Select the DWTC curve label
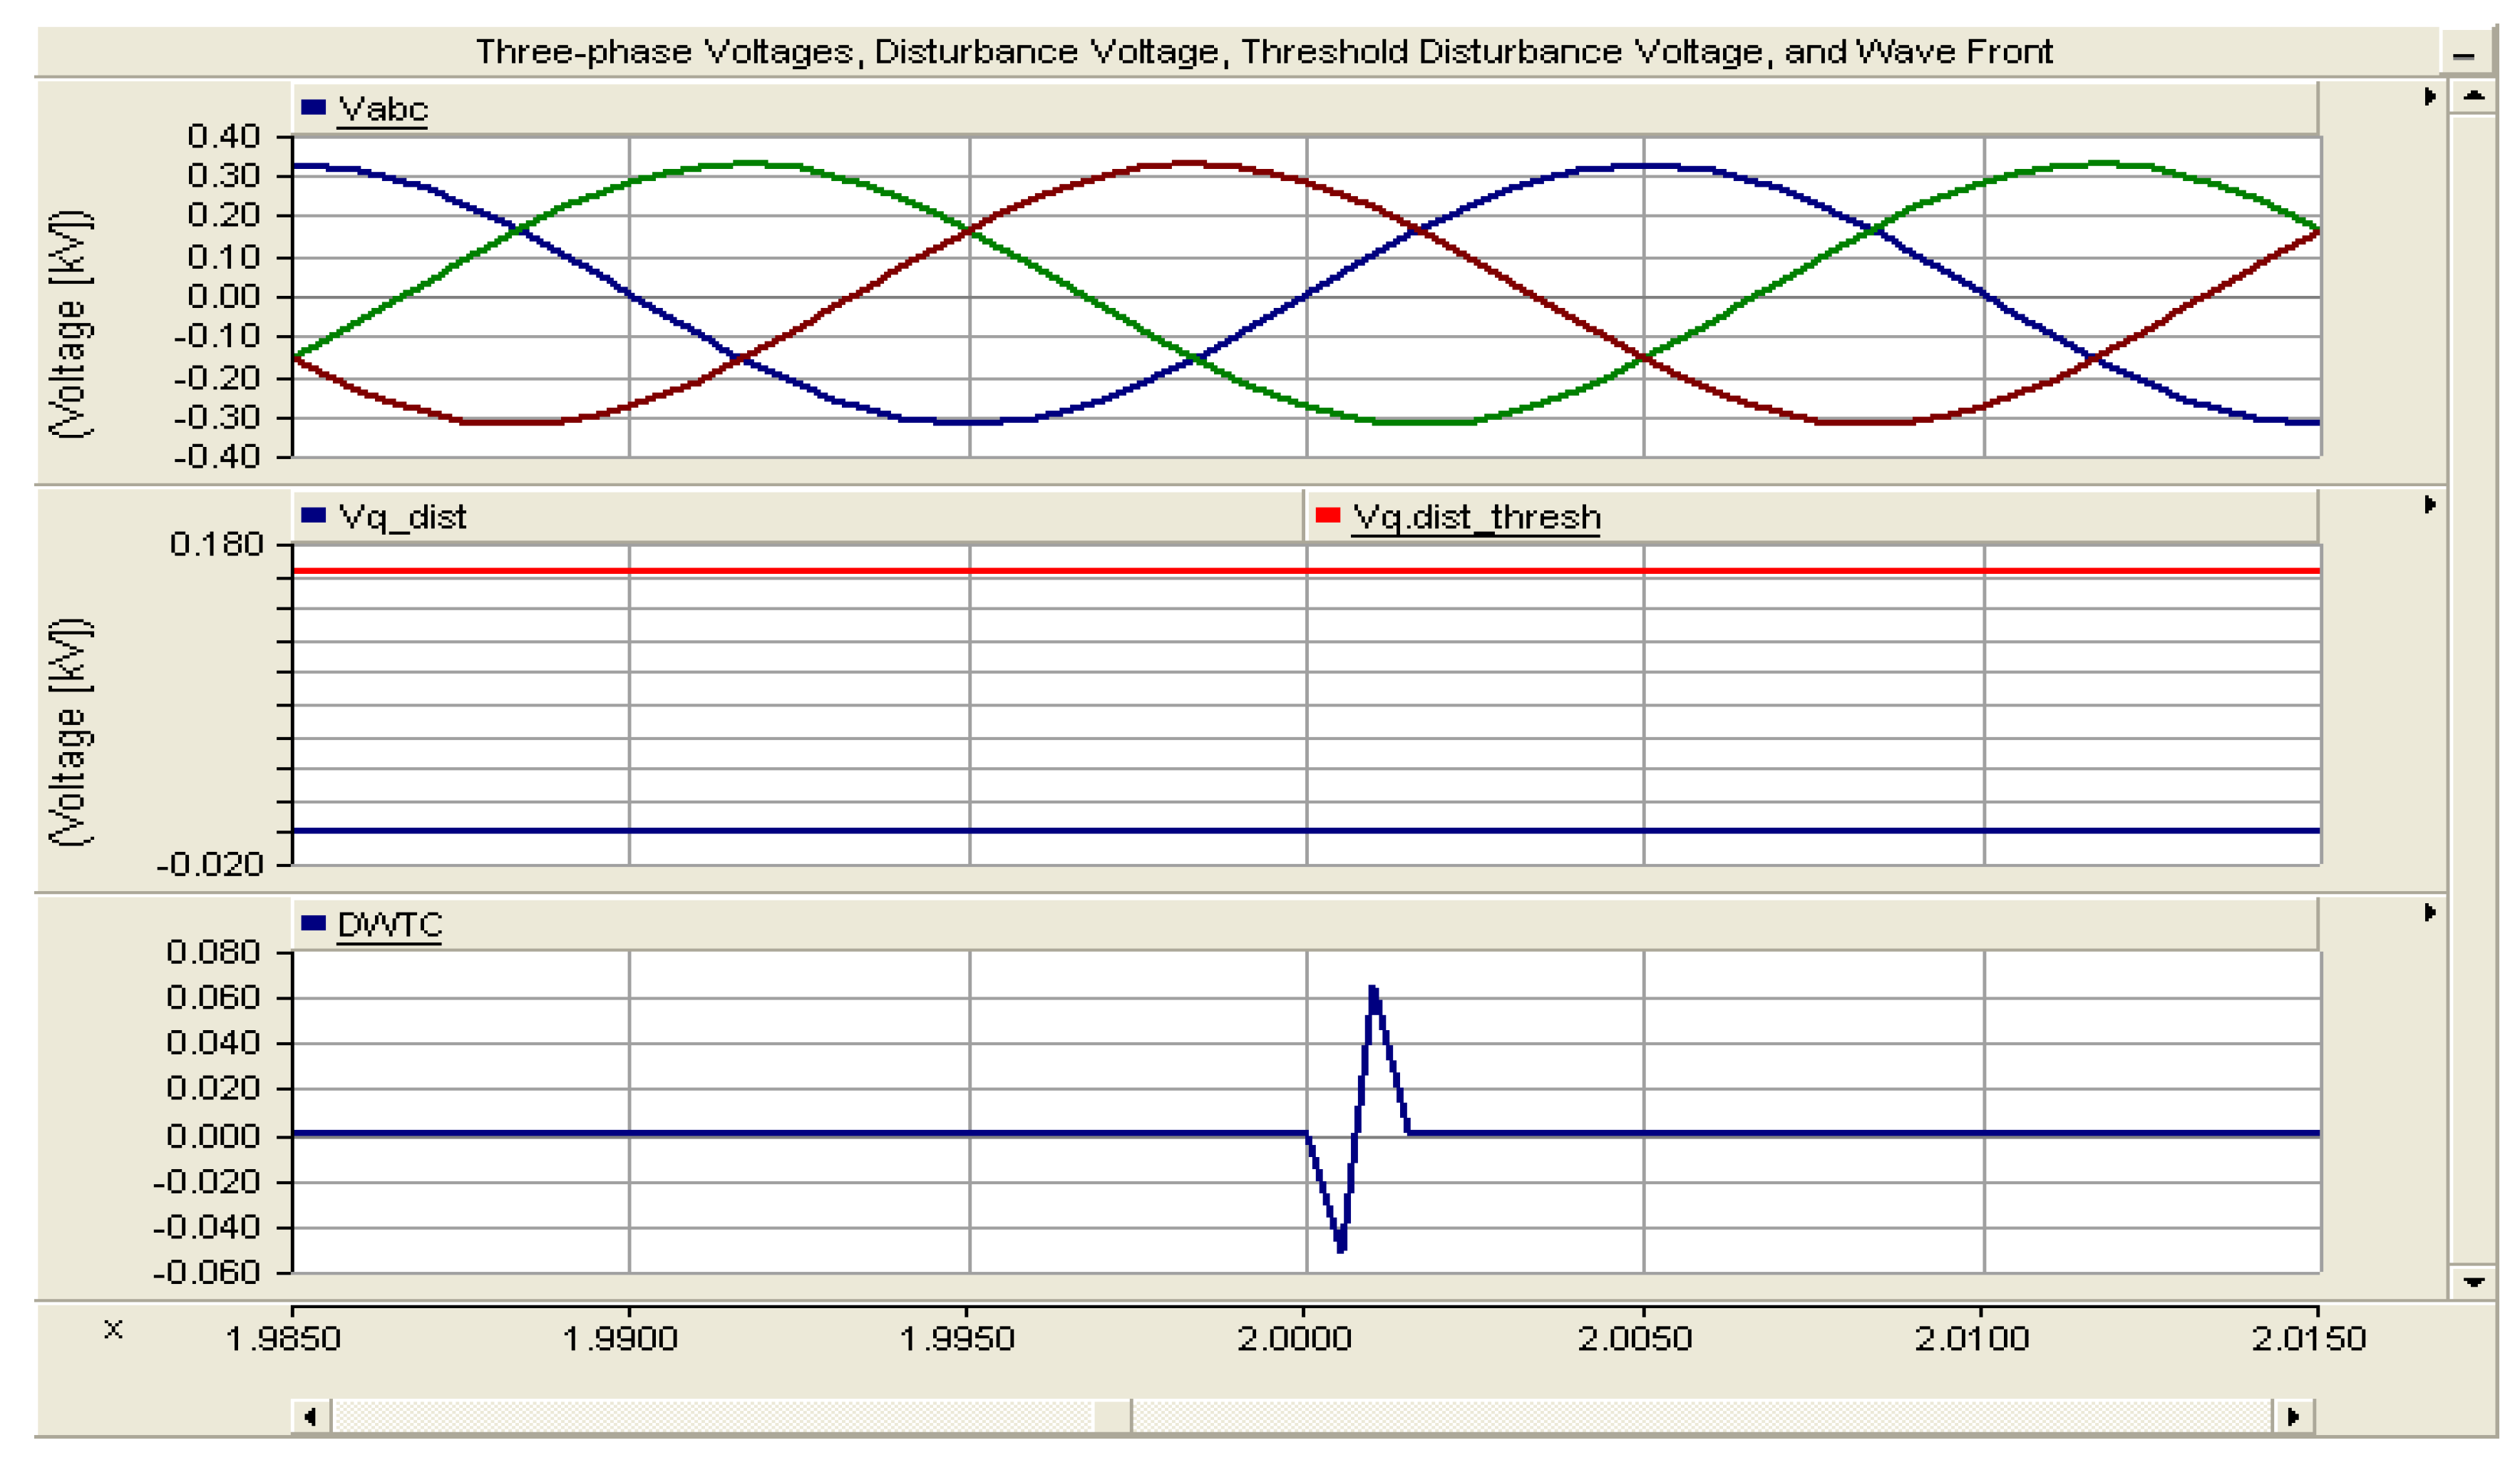 pos(389,925)
